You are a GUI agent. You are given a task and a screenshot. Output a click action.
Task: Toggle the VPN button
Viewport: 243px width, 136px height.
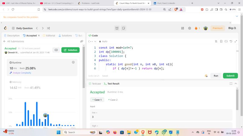pyautogui.click(x=233, y=9)
